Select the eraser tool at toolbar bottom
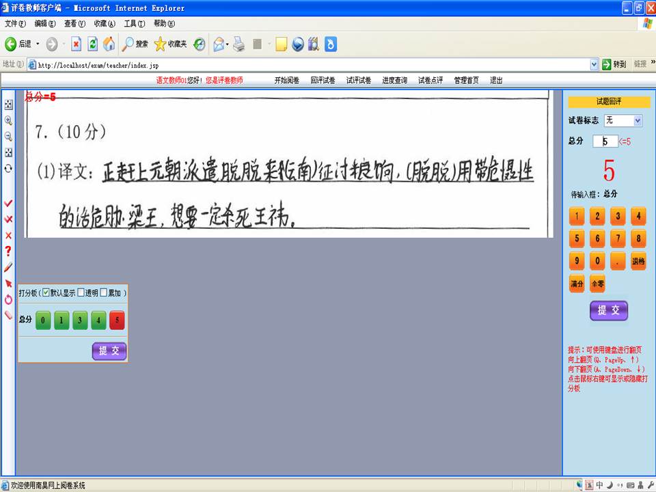The height and width of the screenshot is (492, 656). pos(8,315)
